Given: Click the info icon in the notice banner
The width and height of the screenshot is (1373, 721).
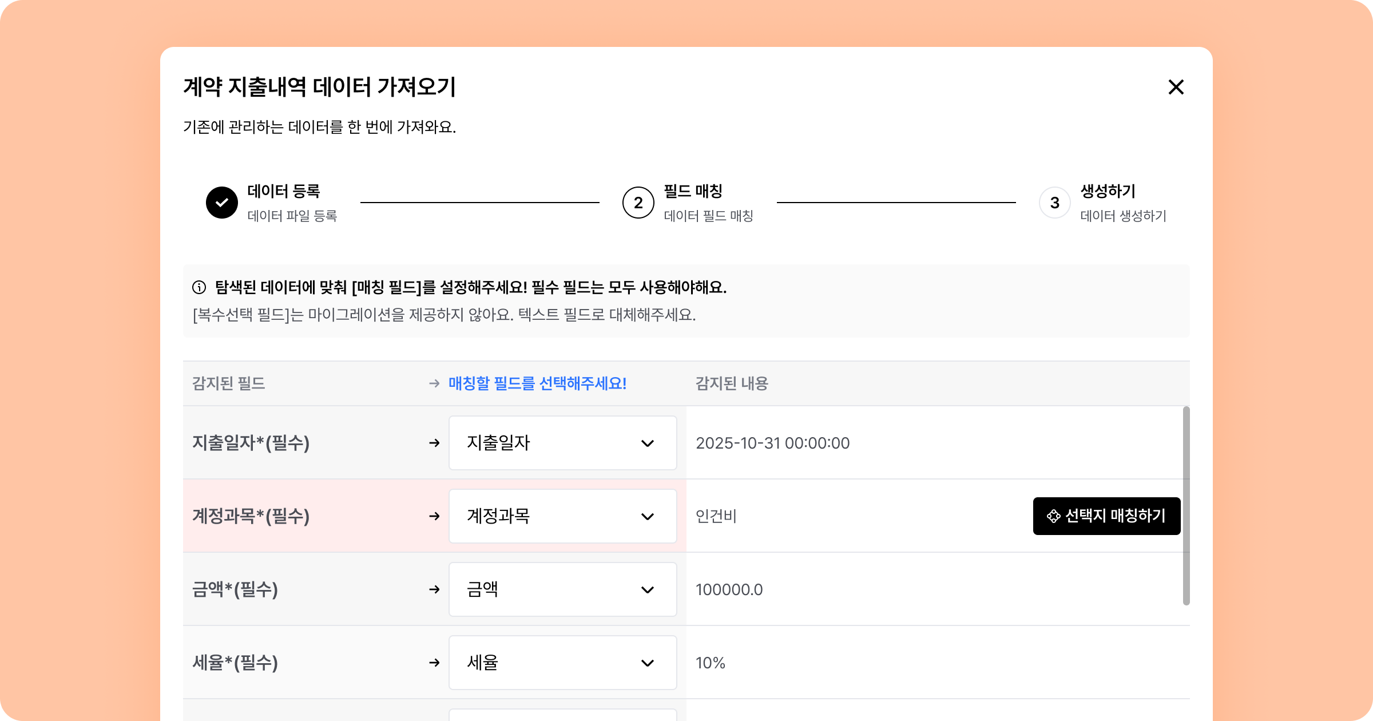Looking at the screenshot, I should pyautogui.click(x=199, y=287).
